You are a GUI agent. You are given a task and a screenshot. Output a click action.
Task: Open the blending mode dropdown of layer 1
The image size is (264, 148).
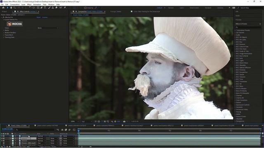(42, 136)
